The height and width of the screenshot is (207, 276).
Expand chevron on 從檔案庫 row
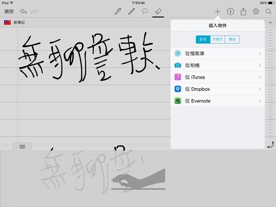(x=259, y=53)
